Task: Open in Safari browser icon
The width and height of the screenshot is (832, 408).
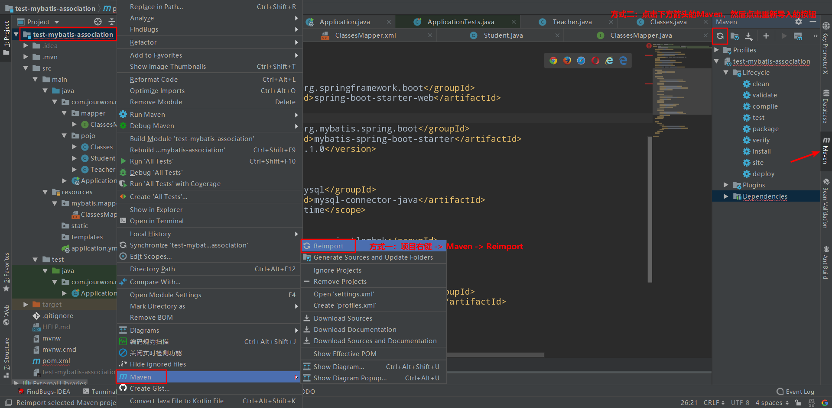Action: coord(581,61)
